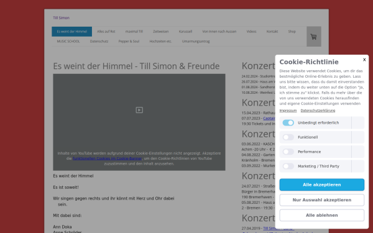Image resolution: width=373 pixels, height=233 pixels.
Task: Open the Till Simon link dated 27.04.2019
Action: coord(279,229)
